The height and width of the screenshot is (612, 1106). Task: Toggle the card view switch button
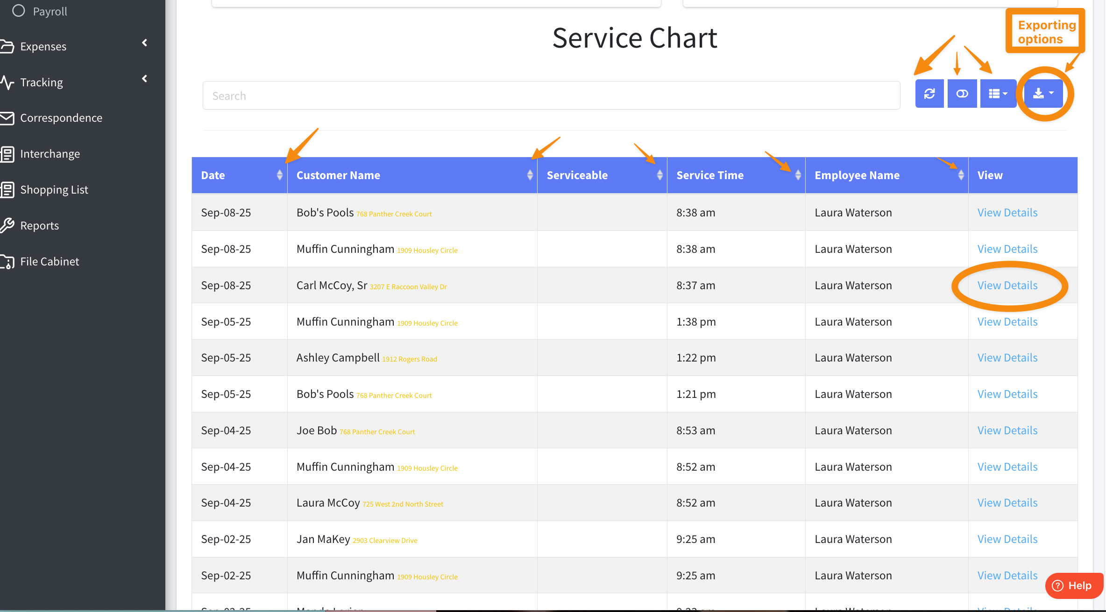pyautogui.click(x=962, y=94)
